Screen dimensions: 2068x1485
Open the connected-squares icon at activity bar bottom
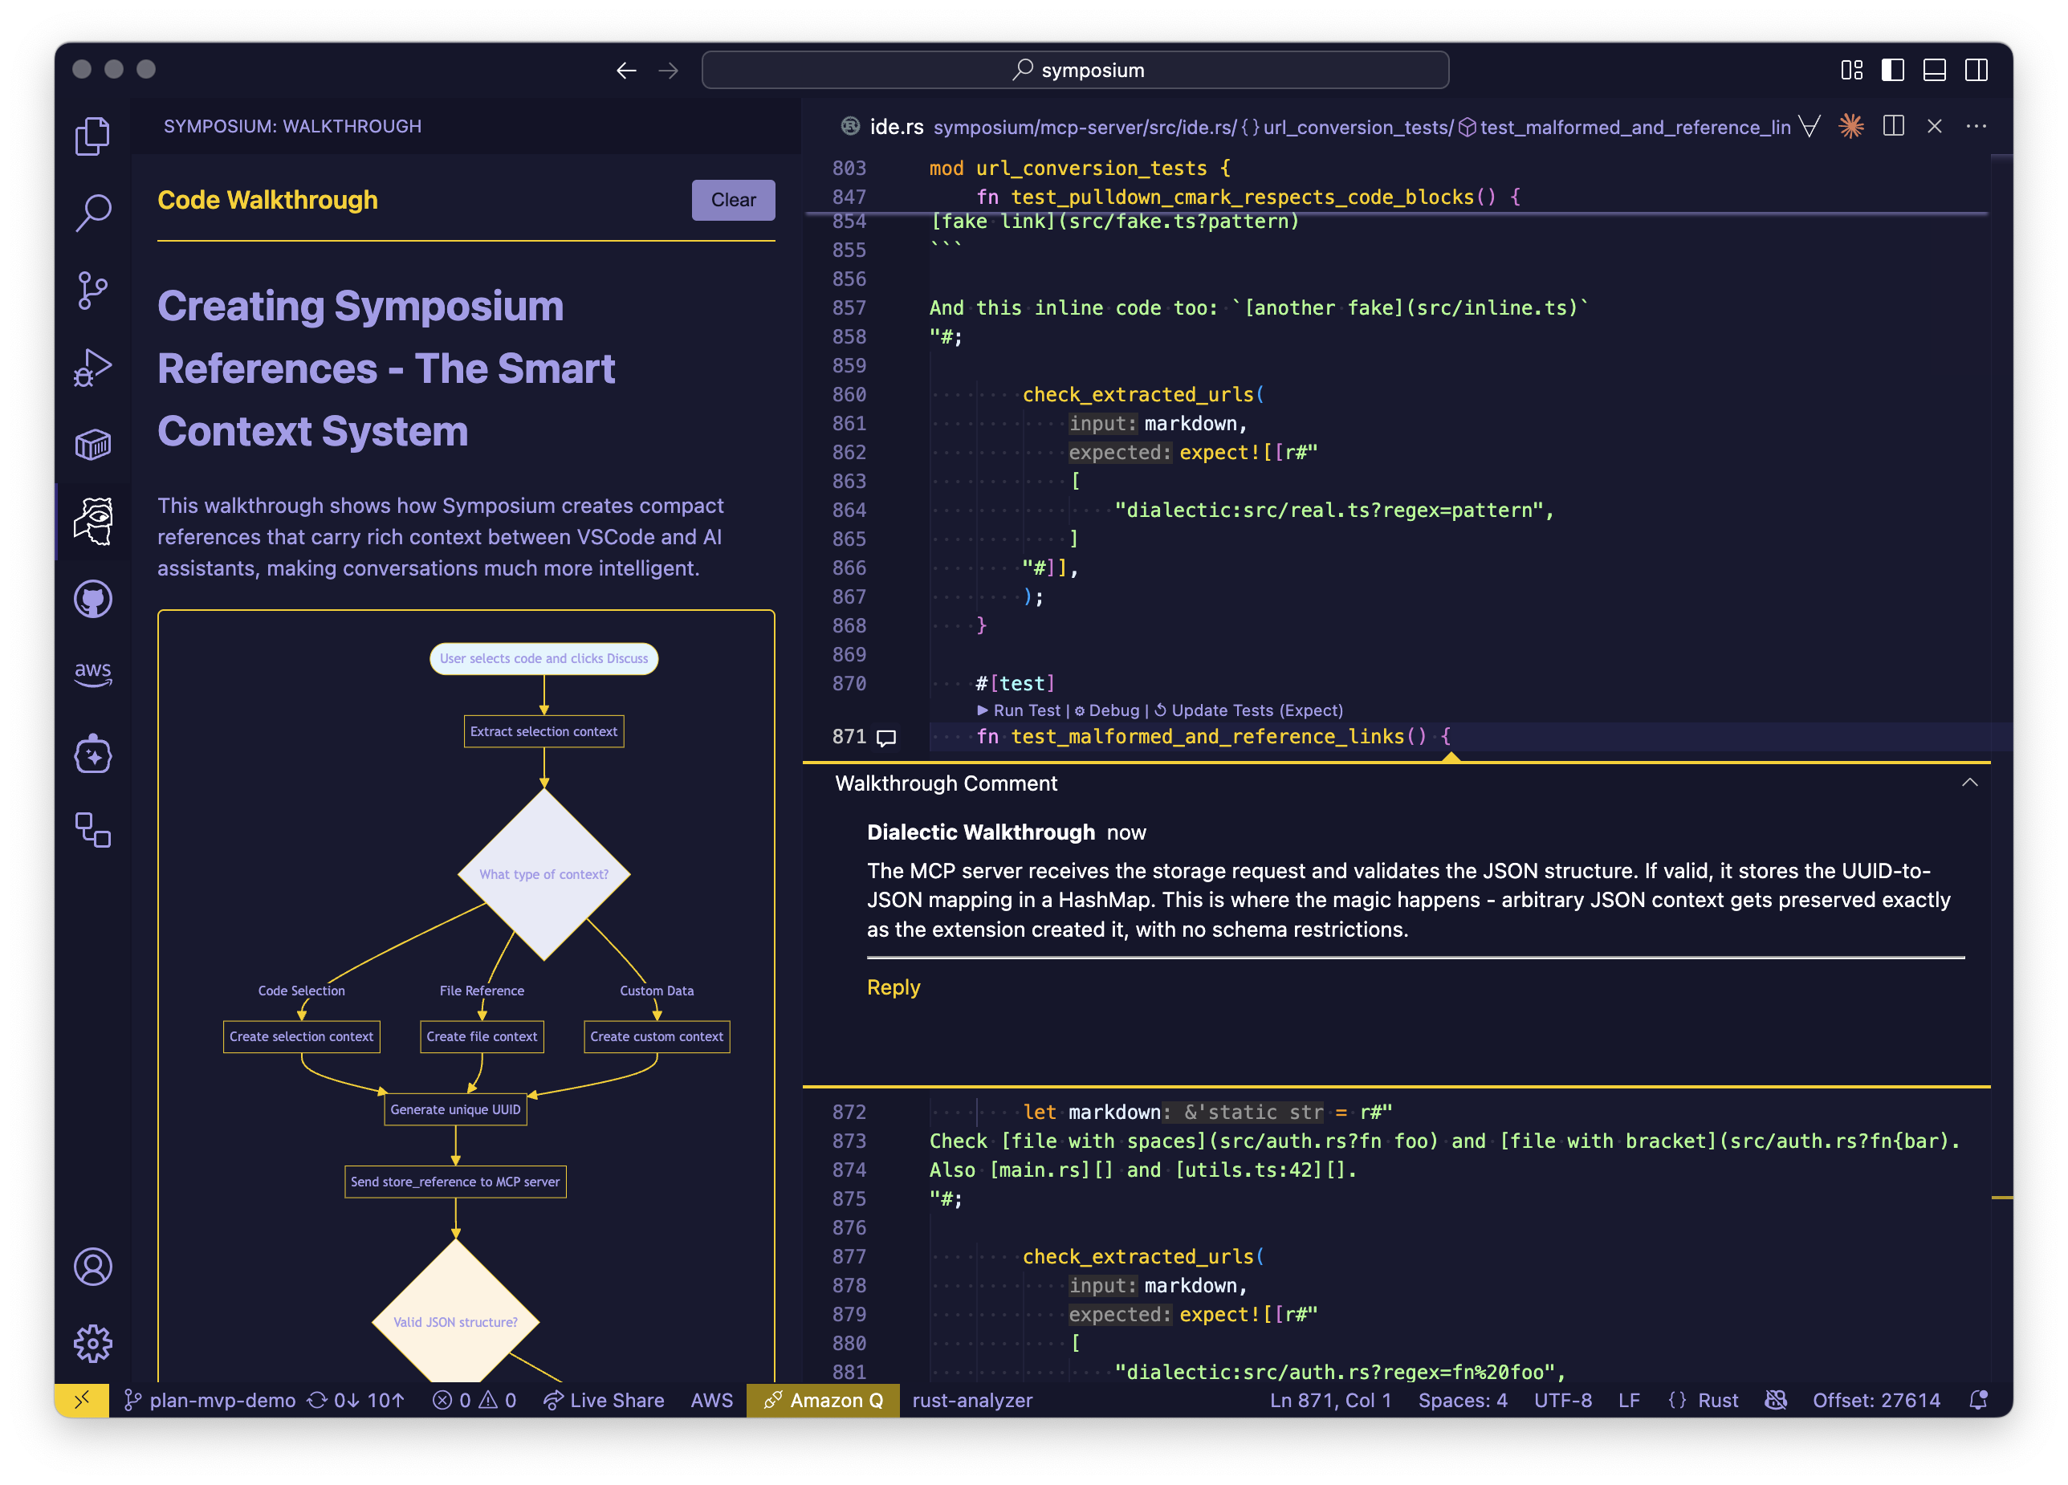click(x=92, y=829)
